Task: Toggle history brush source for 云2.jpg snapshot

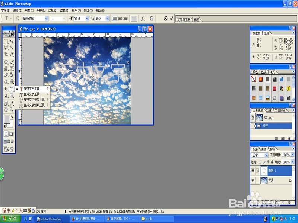Action: point(253,117)
